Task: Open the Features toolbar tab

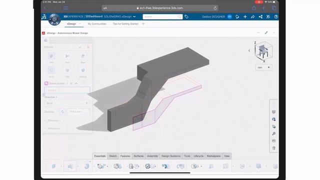Action: click(125, 156)
